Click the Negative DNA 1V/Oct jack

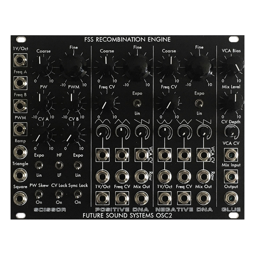click(165, 198)
